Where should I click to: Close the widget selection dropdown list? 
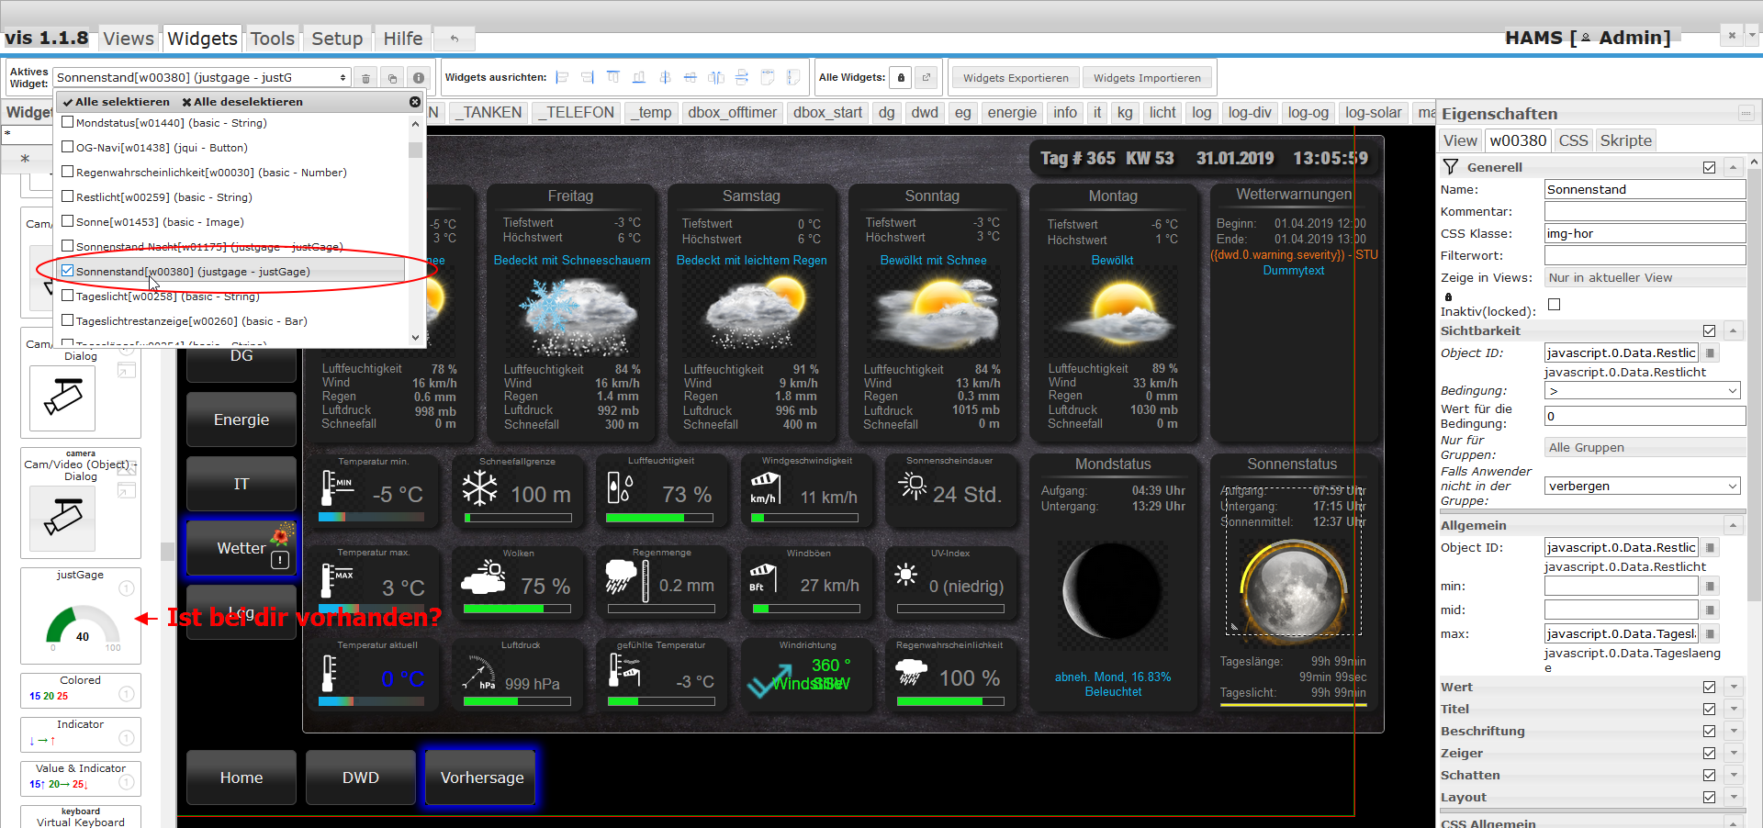(x=415, y=102)
